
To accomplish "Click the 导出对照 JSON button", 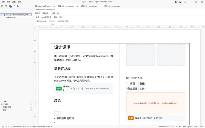I will pos(63,21).
